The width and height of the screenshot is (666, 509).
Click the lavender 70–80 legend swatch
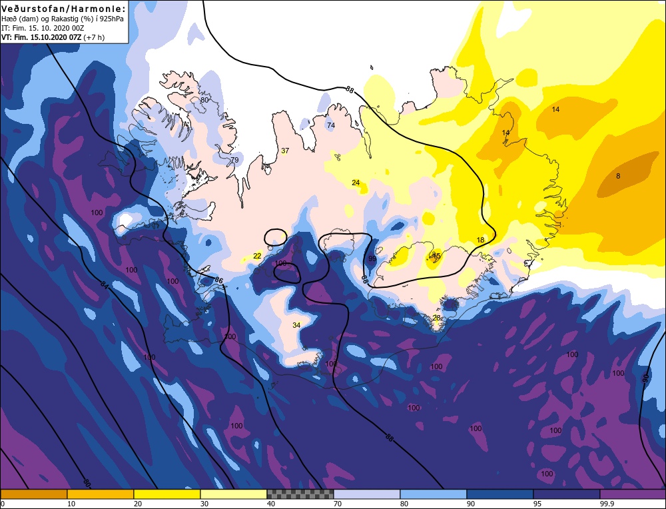[367, 494]
